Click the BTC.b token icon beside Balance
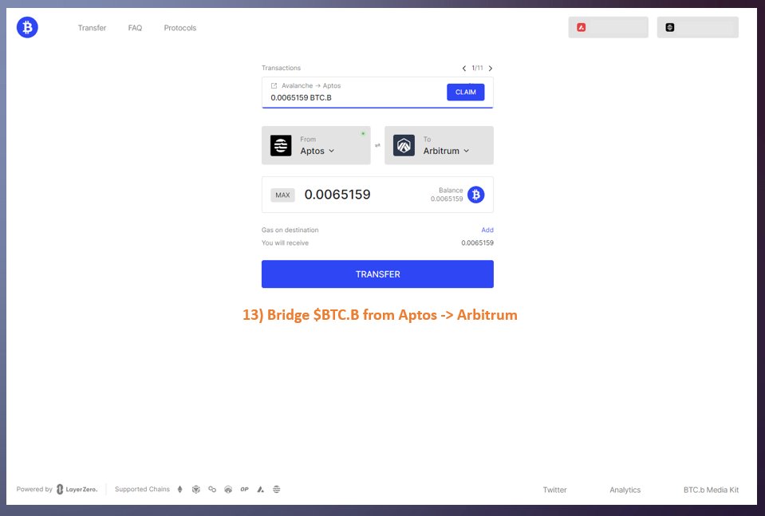Screen dimensions: 765x516 pyautogui.click(x=475, y=195)
